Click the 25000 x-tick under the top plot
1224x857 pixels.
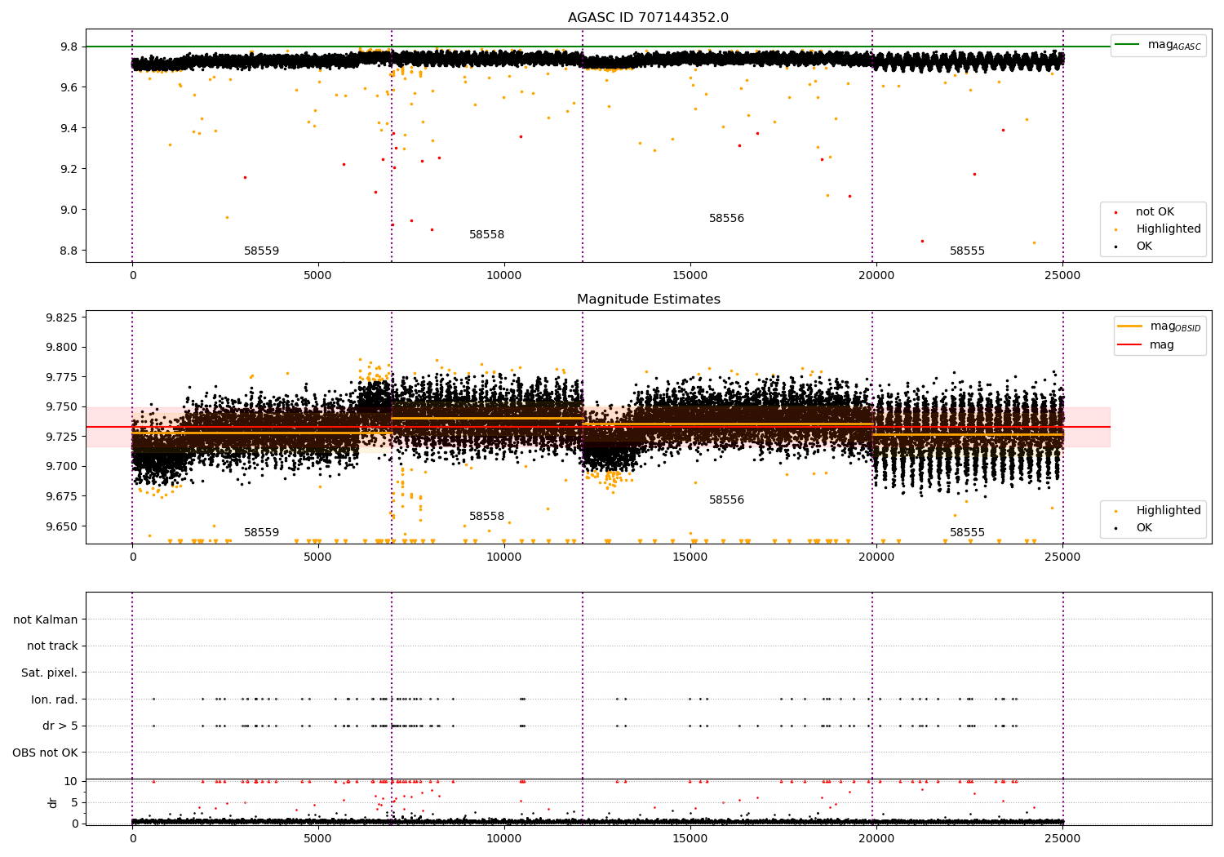(x=1062, y=276)
